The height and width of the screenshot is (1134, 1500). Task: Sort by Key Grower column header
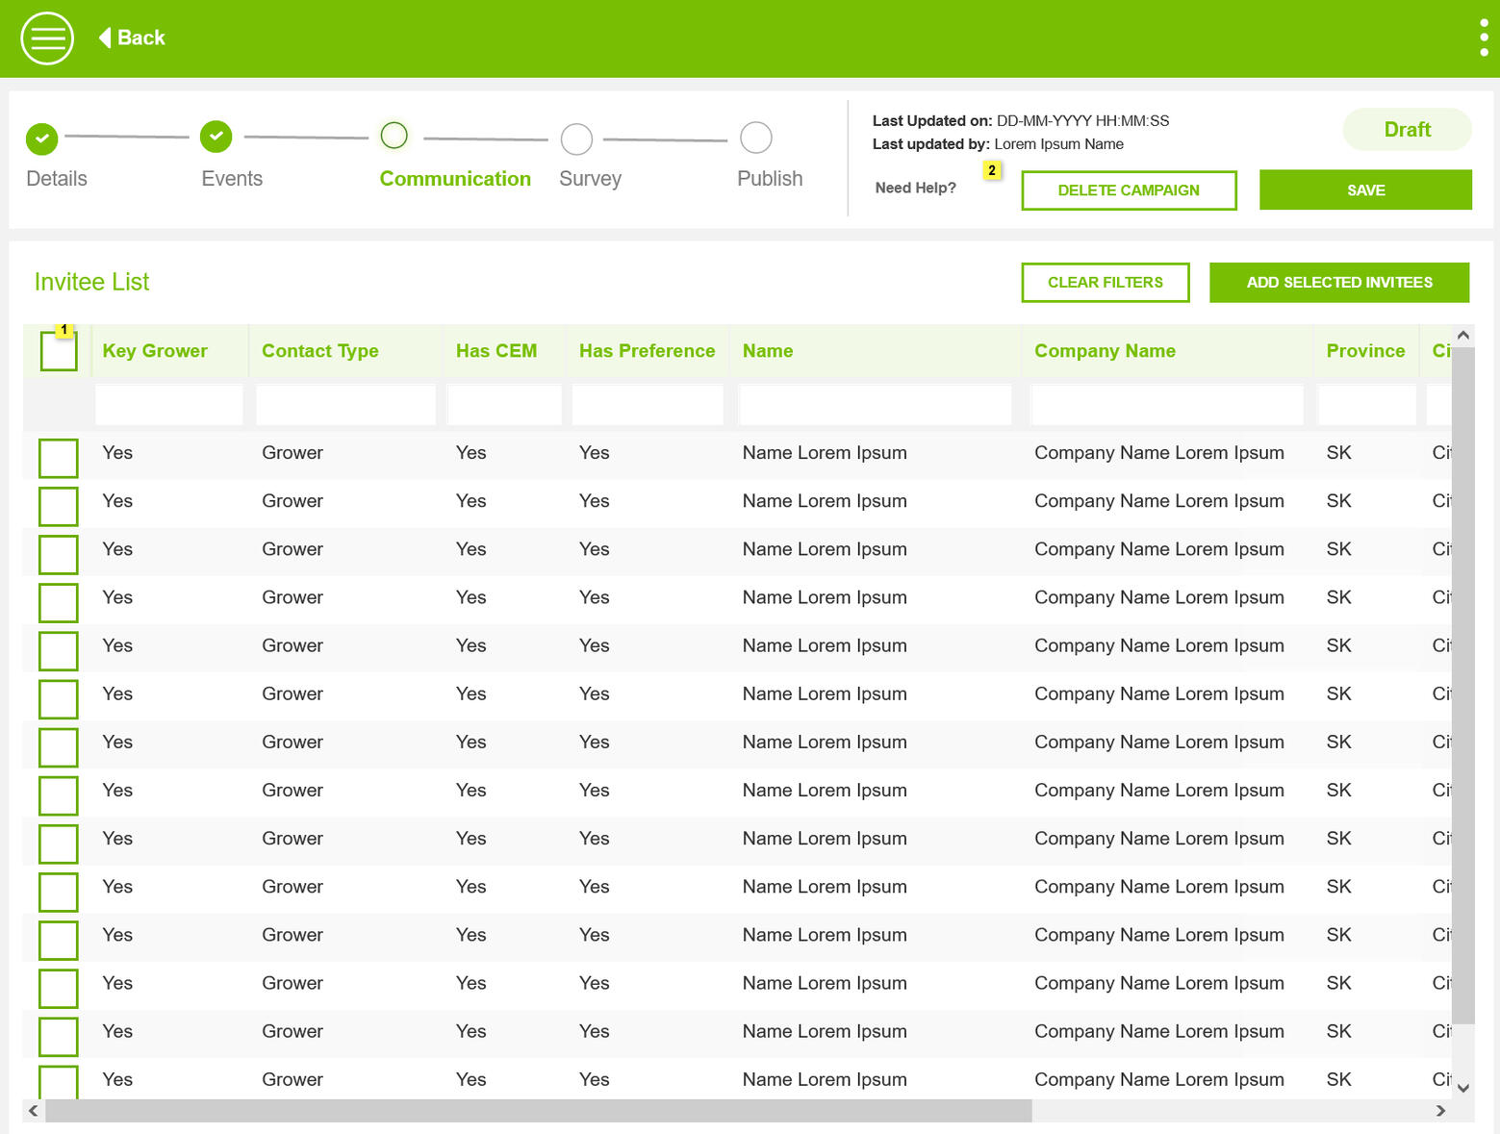(155, 351)
